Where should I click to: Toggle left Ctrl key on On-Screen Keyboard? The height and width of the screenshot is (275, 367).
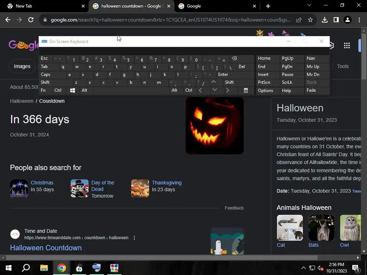pos(59,91)
